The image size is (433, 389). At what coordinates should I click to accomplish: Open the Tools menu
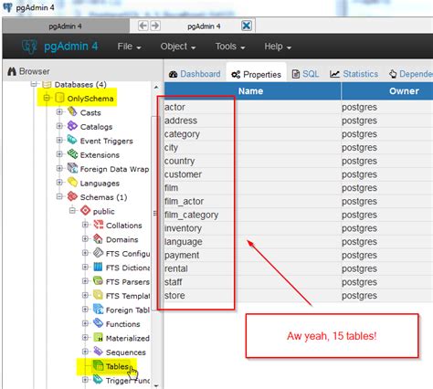[230, 47]
